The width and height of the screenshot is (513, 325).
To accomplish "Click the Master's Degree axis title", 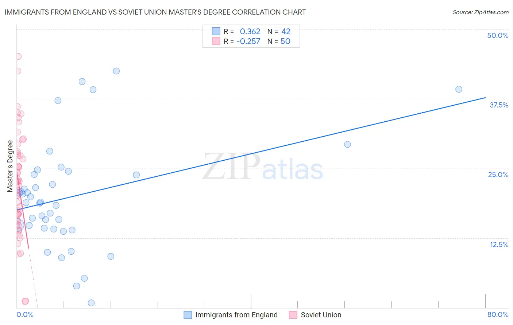I will coord(10,166).
